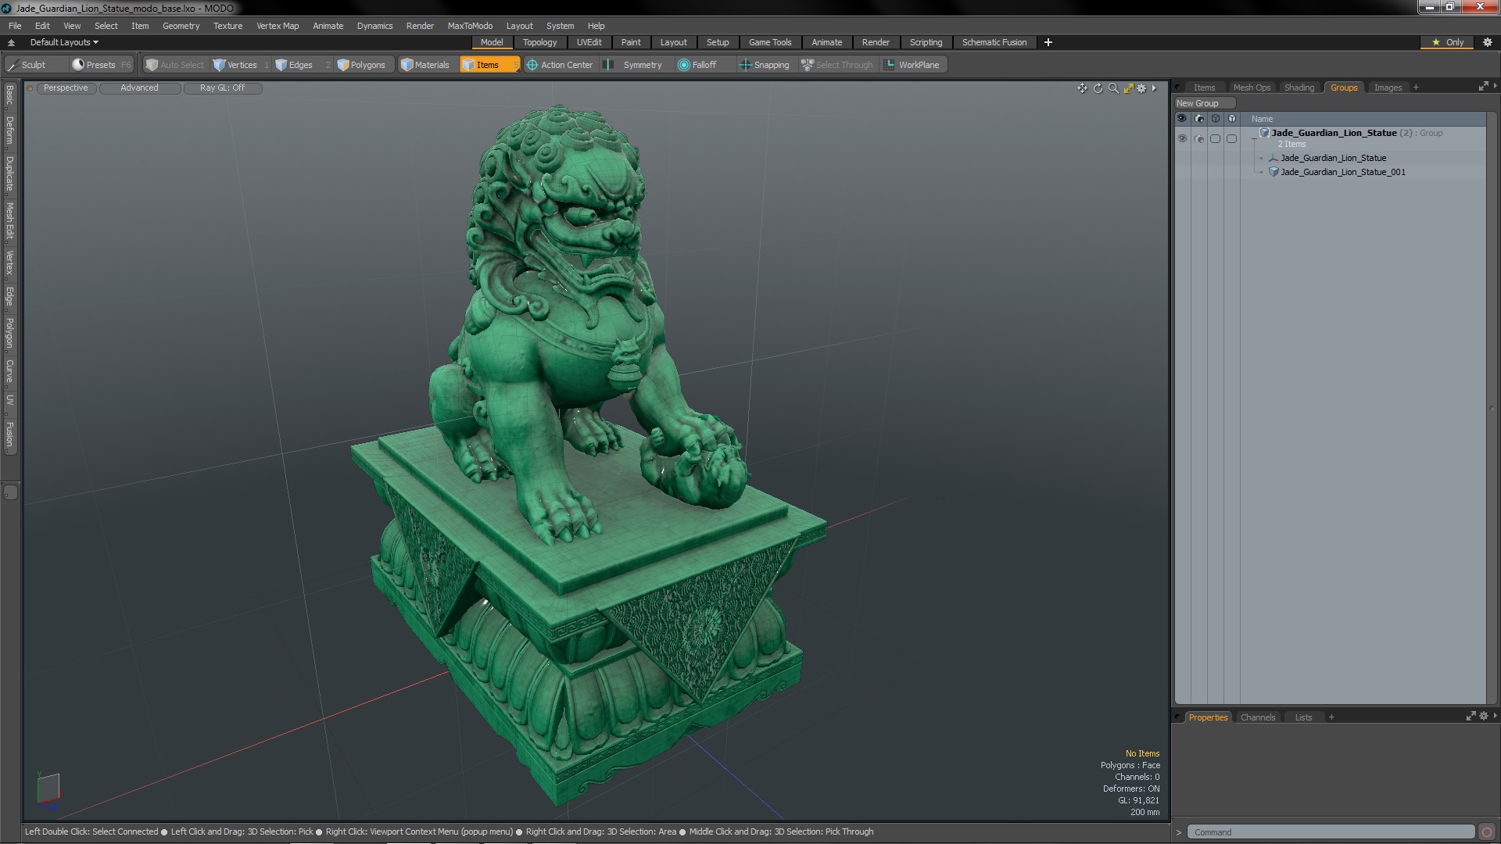The width and height of the screenshot is (1501, 844).
Task: Open the Advanced shading style dropdown
Action: tap(139, 88)
